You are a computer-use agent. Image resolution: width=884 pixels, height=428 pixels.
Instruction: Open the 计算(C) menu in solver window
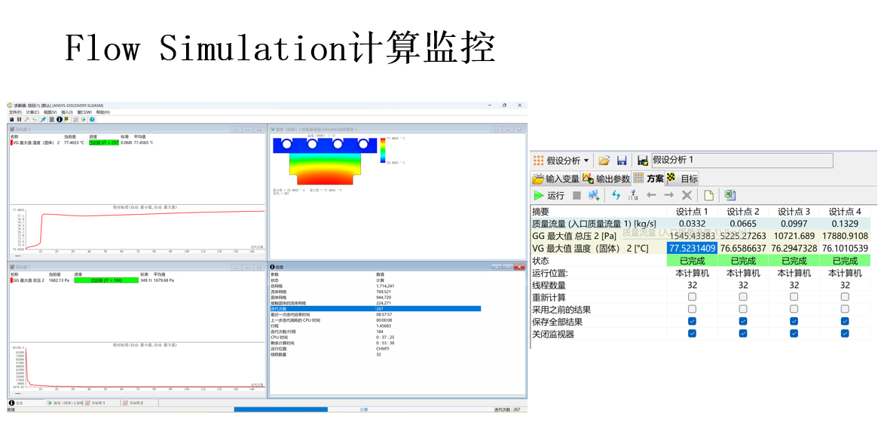32,112
